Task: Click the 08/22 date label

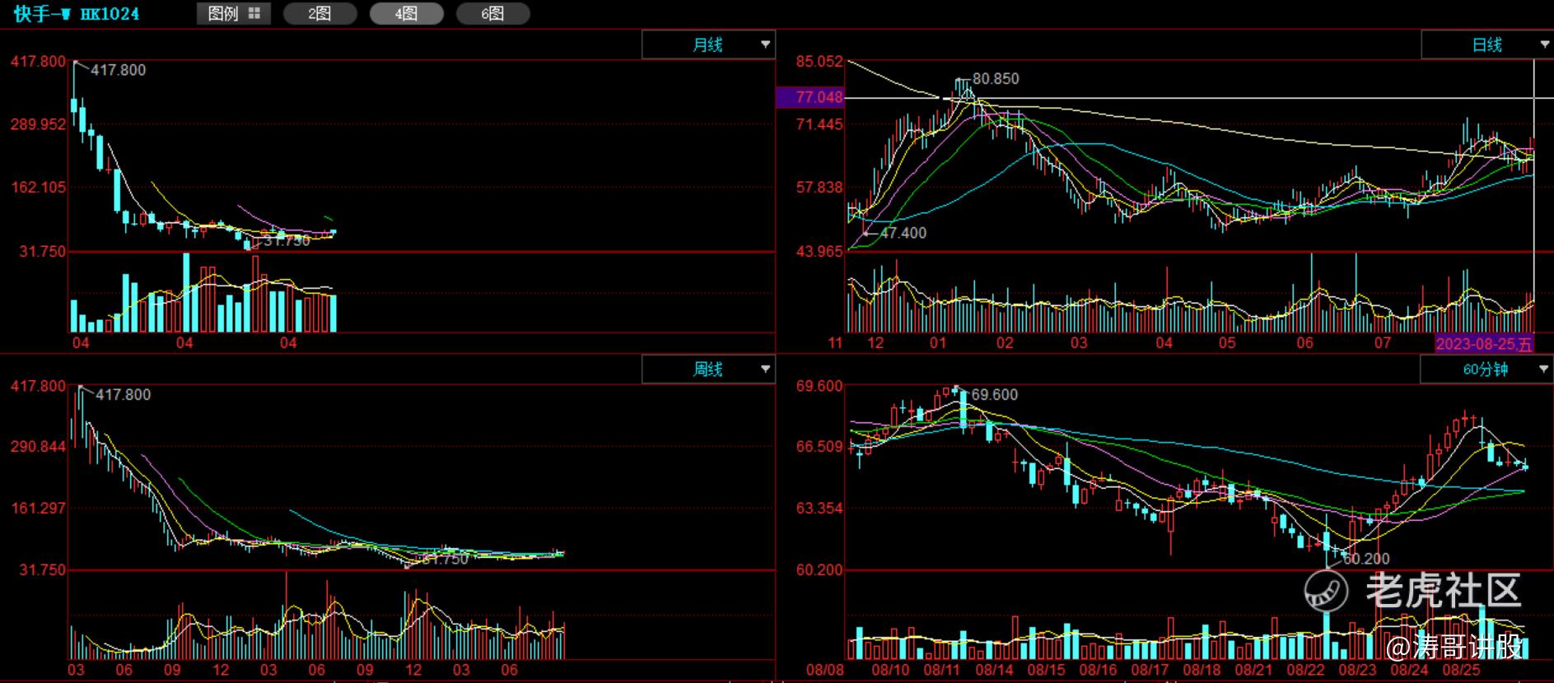Action: 1305,671
